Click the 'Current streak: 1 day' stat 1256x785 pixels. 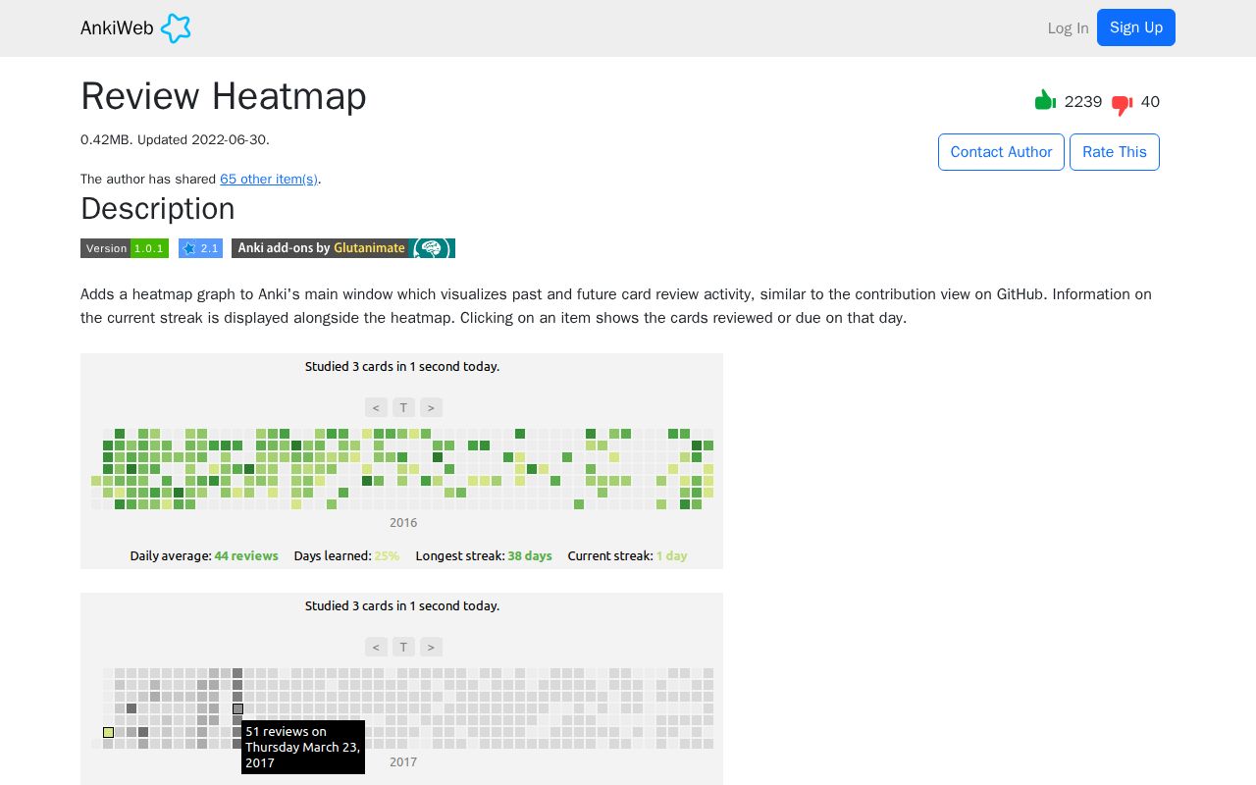[627, 555]
